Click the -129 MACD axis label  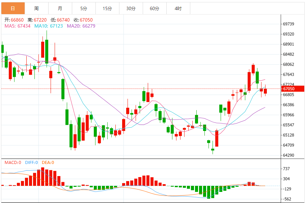click(287, 189)
